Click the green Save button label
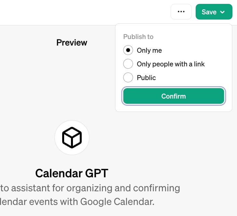This screenshot has width=237, height=216. tap(209, 12)
